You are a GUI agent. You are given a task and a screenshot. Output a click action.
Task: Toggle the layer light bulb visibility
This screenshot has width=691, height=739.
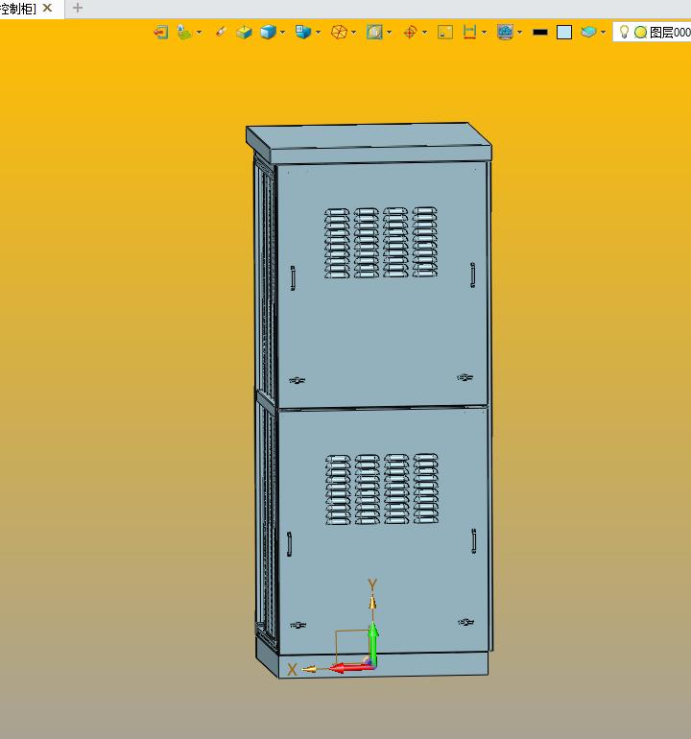624,32
